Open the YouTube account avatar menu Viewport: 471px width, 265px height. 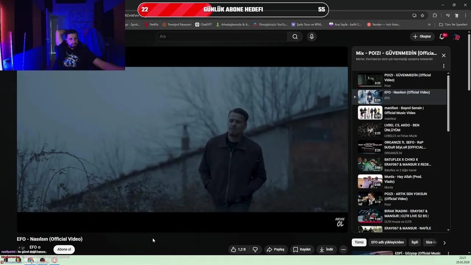(x=456, y=36)
